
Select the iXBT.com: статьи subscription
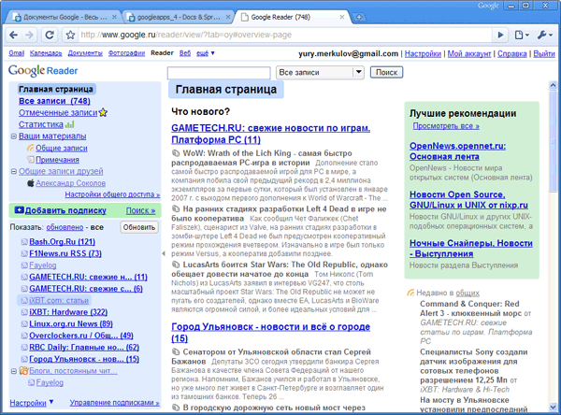pyautogui.click(x=59, y=301)
